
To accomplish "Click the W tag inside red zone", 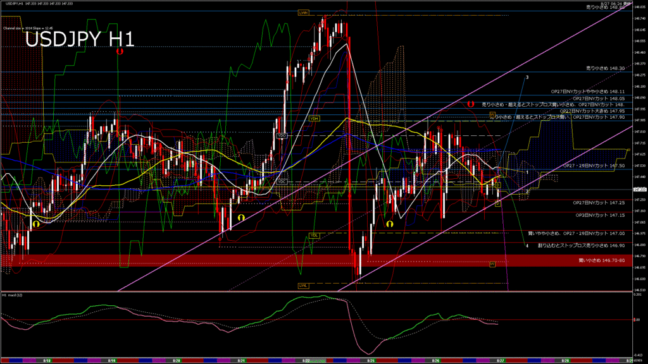I will [492, 264].
